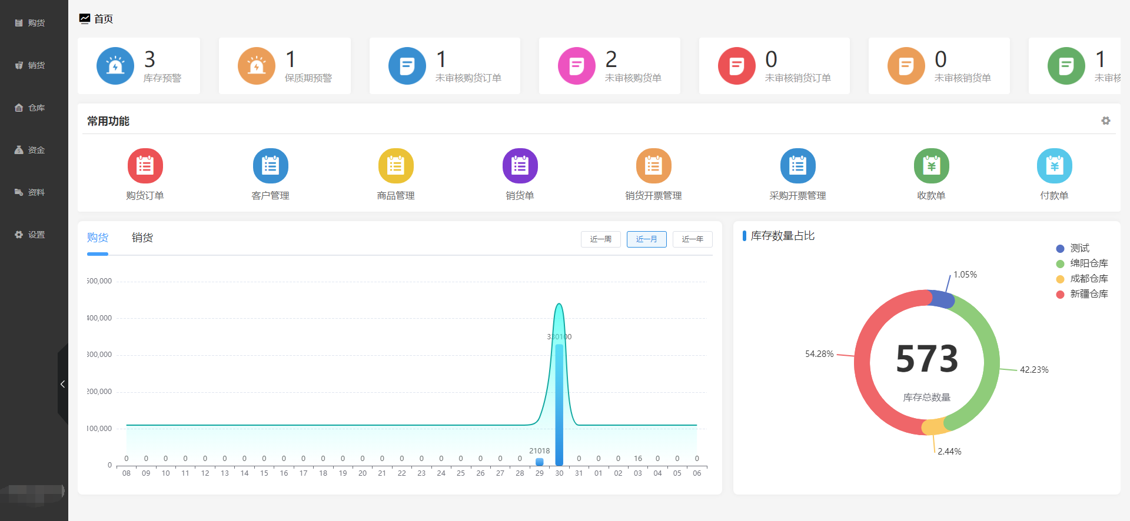Toggle 绵阳仓库 legend entry

coord(1082,263)
